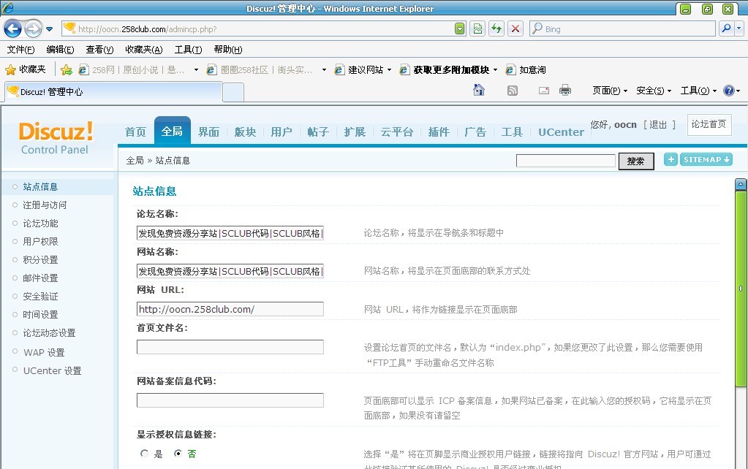Open the 文件(F) menu
The width and height of the screenshot is (748, 469).
click(20, 50)
